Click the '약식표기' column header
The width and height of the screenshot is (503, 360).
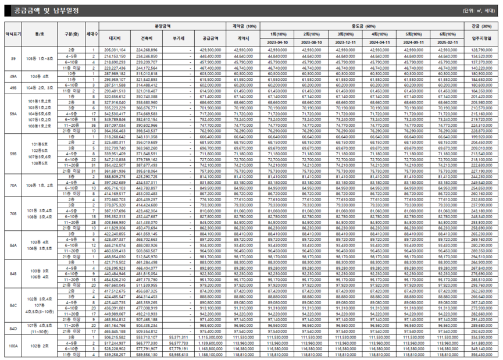[13, 34]
